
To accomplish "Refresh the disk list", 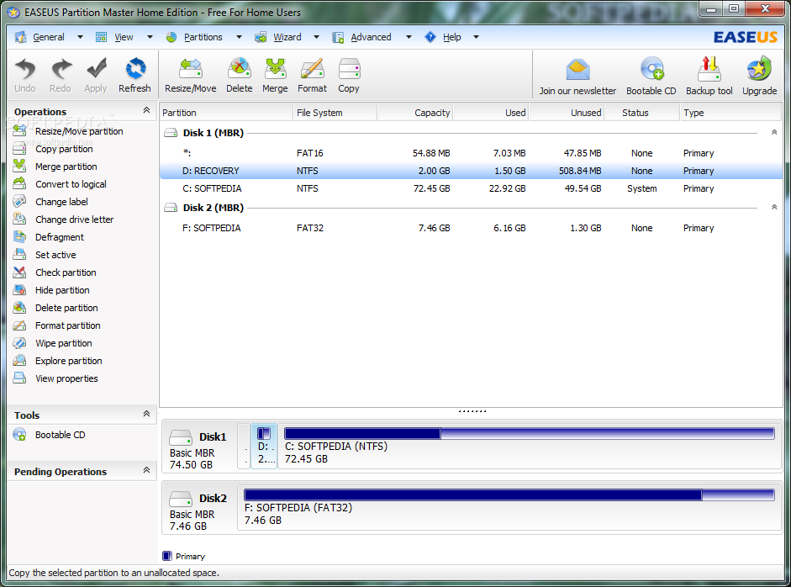I will [x=134, y=75].
